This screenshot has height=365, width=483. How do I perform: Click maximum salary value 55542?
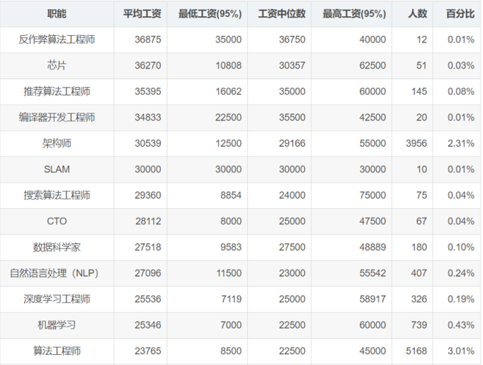[x=373, y=273]
